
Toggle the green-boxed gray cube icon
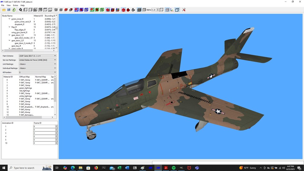(x=102, y=10)
